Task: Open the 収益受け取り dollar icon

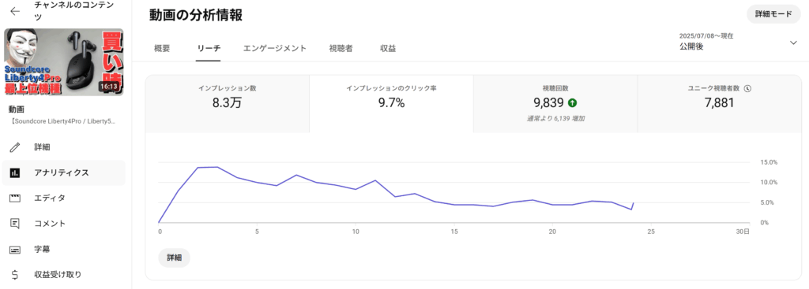Action: click(x=15, y=275)
